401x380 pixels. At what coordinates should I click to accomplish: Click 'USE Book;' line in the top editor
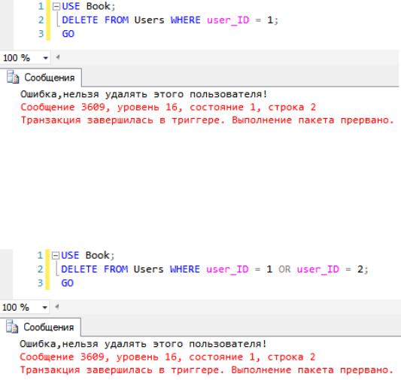point(89,6)
